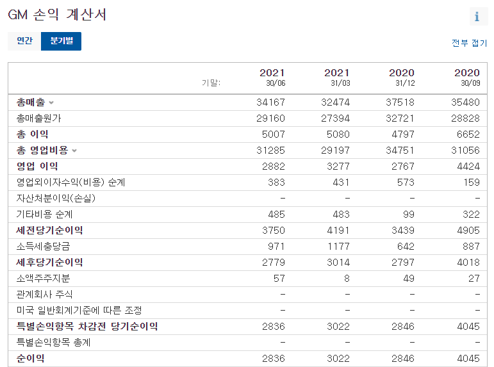Click the 특별손익항목 총계 label

click(54, 343)
